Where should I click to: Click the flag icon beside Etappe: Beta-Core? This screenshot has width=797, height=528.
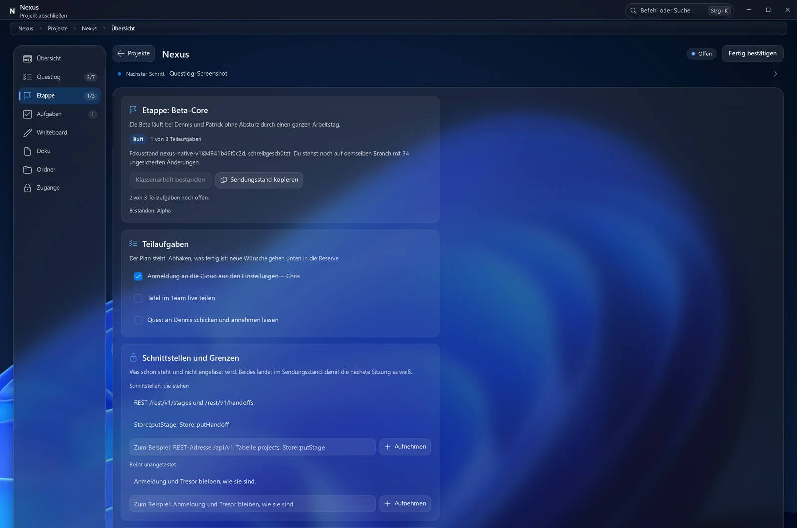click(x=133, y=110)
